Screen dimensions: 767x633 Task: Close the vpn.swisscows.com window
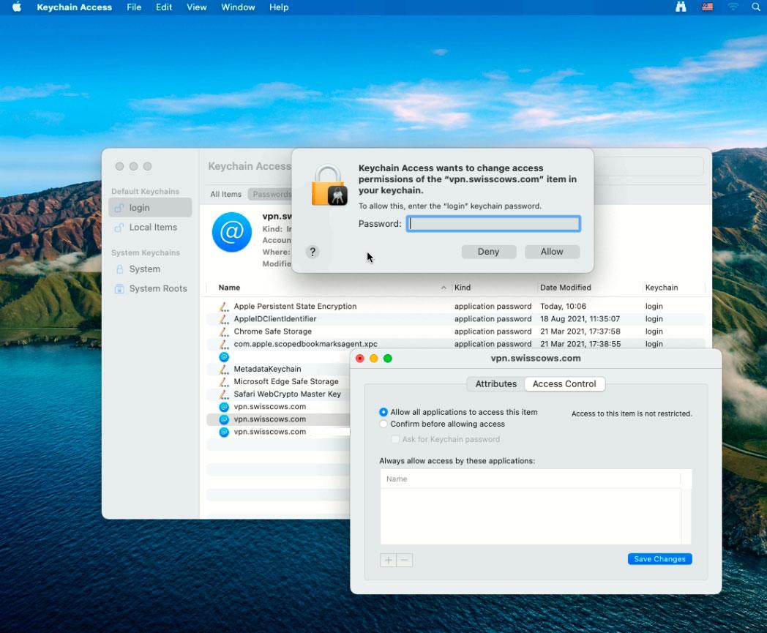pyautogui.click(x=360, y=359)
